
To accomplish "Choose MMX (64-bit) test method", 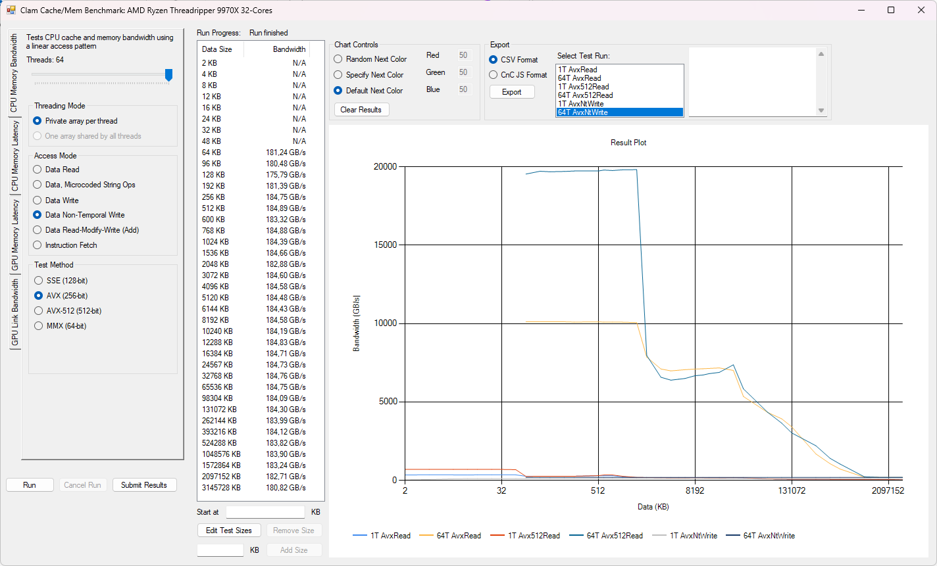I will 60,326.
